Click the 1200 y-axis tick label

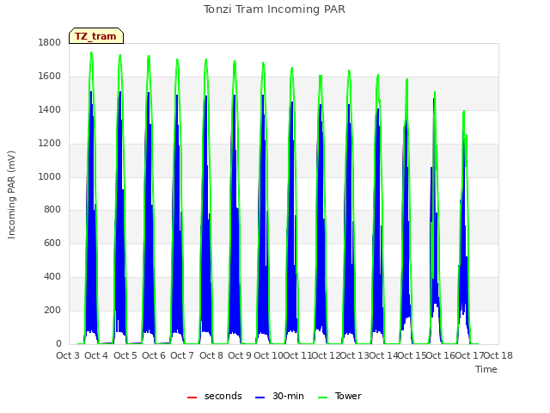point(50,144)
